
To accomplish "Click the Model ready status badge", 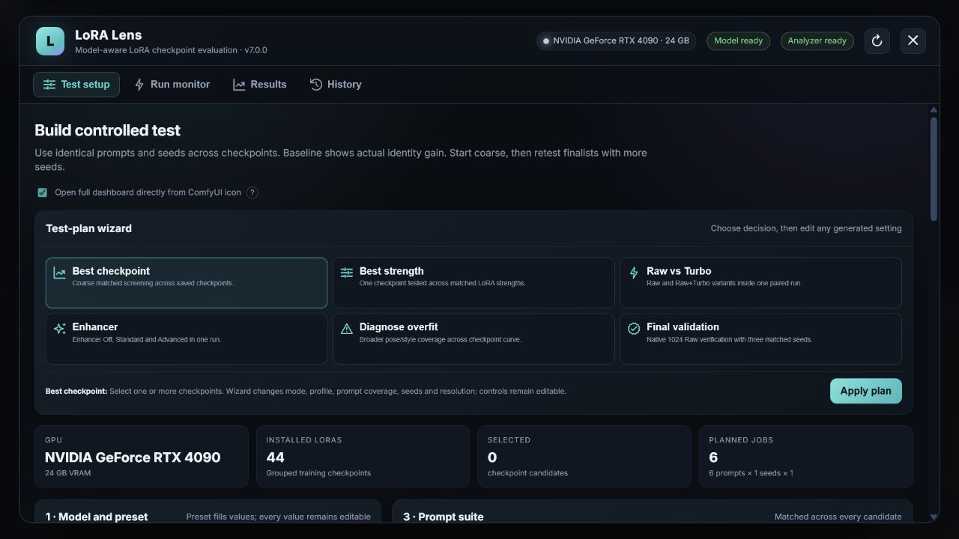I will point(738,41).
